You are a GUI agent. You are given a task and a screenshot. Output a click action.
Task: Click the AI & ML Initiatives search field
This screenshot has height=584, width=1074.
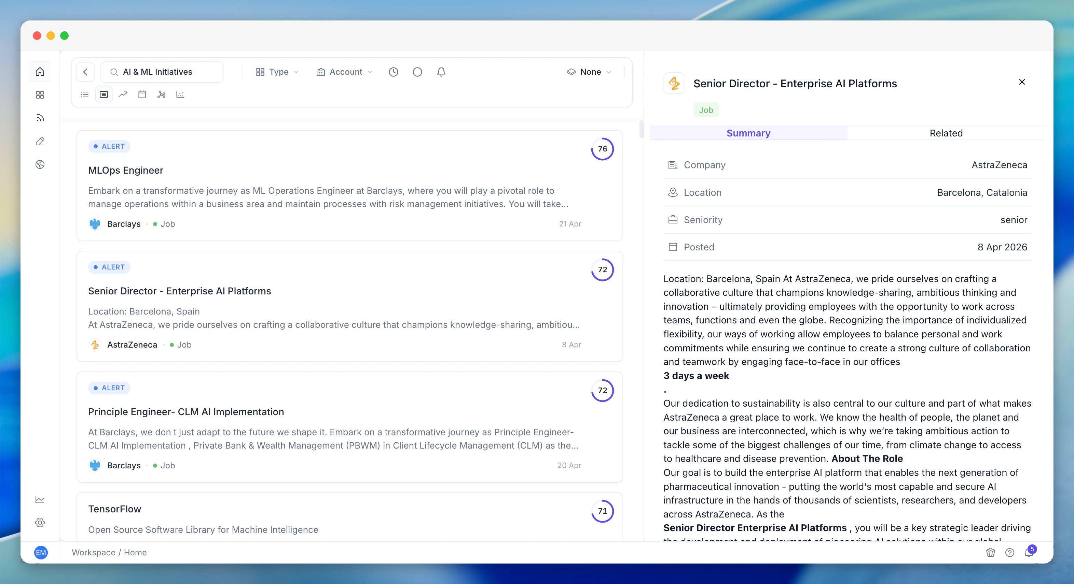tap(162, 72)
